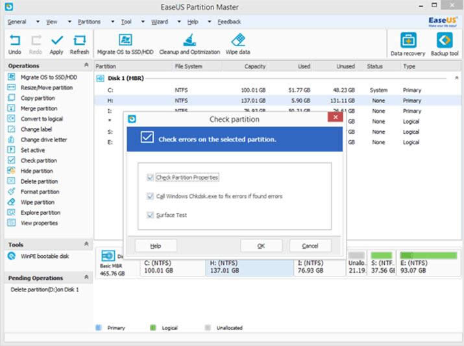Collapse the Pending Operations panel
The image size is (464, 346).
click(86, 278)
